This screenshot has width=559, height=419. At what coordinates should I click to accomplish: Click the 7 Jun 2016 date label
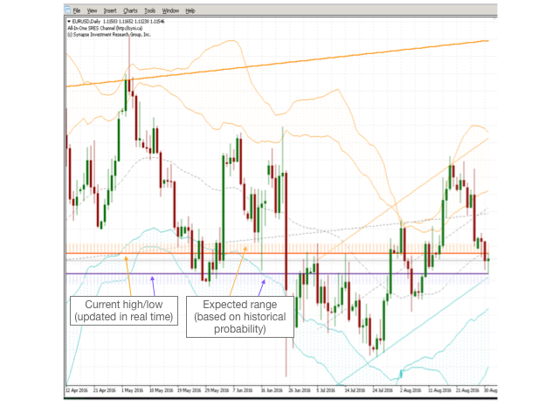(243, 390)
